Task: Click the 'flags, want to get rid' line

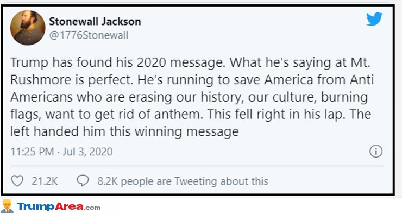Action: tap(191, 114)
